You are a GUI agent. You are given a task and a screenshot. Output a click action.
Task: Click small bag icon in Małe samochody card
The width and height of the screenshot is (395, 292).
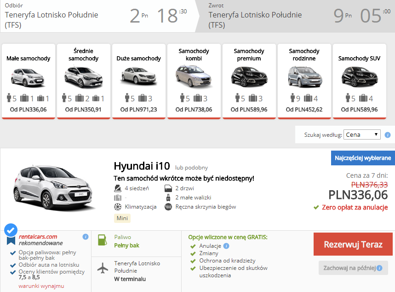pyautogui.click(x=40, y=99)
